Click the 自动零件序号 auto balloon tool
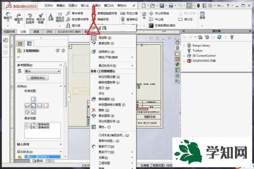 tap(77, 19)
